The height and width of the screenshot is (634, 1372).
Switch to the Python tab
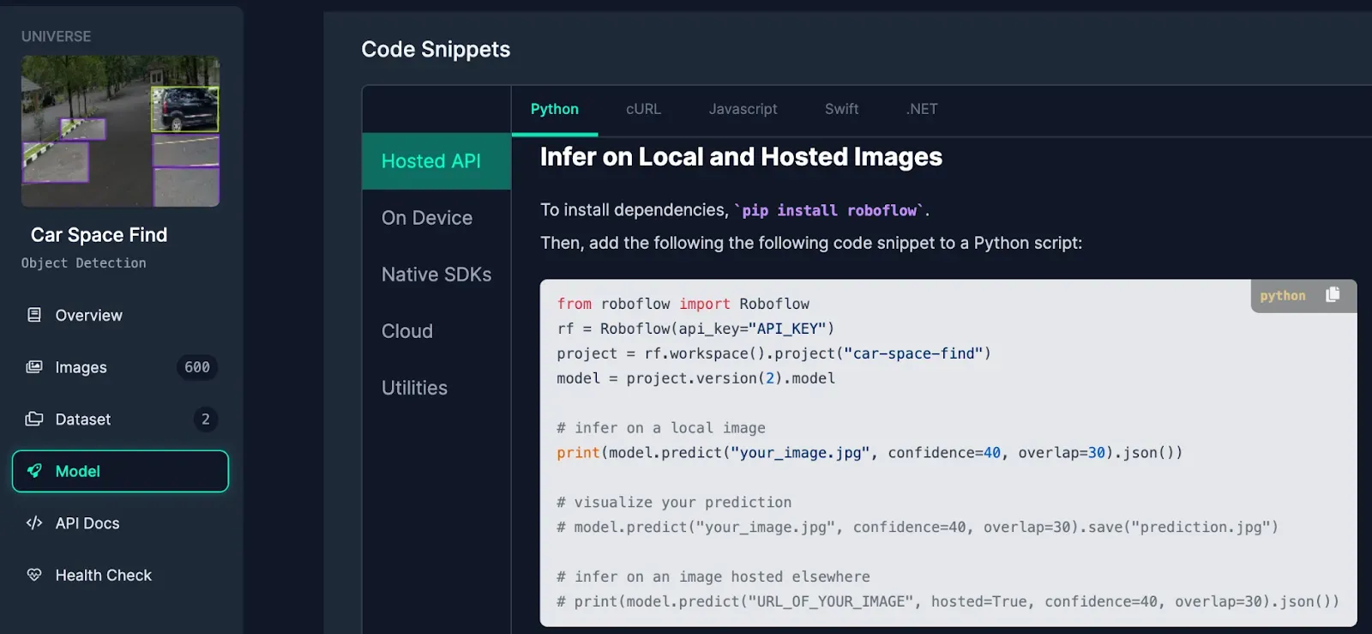click(555, 109)
